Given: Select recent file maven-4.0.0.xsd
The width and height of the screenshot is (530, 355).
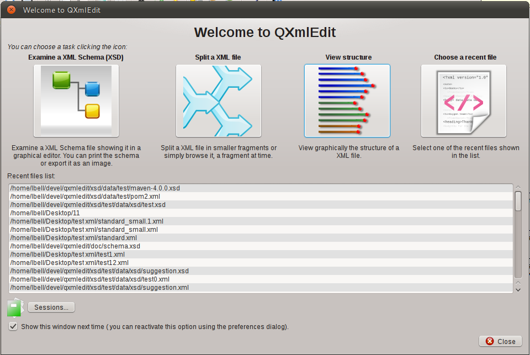Looking at the screenshot, I should (261, 188).
